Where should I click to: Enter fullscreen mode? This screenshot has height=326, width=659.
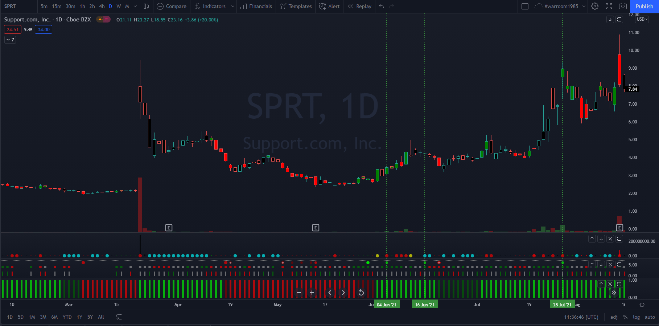(609, 6)
